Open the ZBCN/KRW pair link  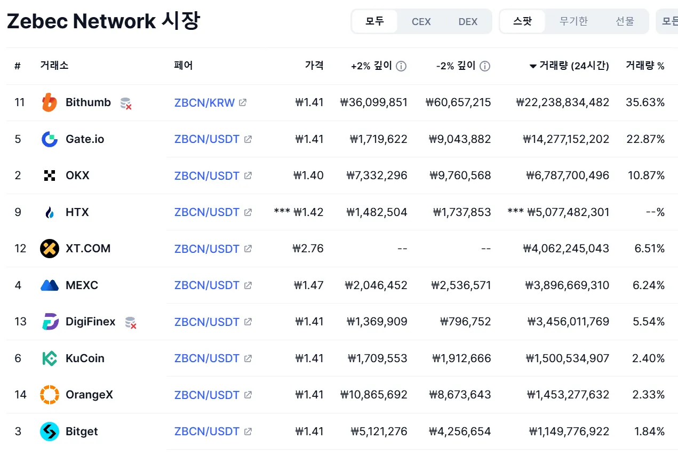point(204,102)
